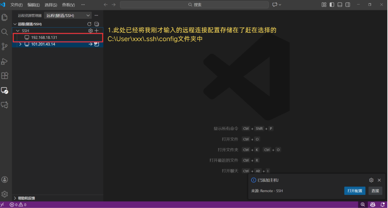Open the Accounts menu icon
The image size is (388, 208).
tap(4, 179)
